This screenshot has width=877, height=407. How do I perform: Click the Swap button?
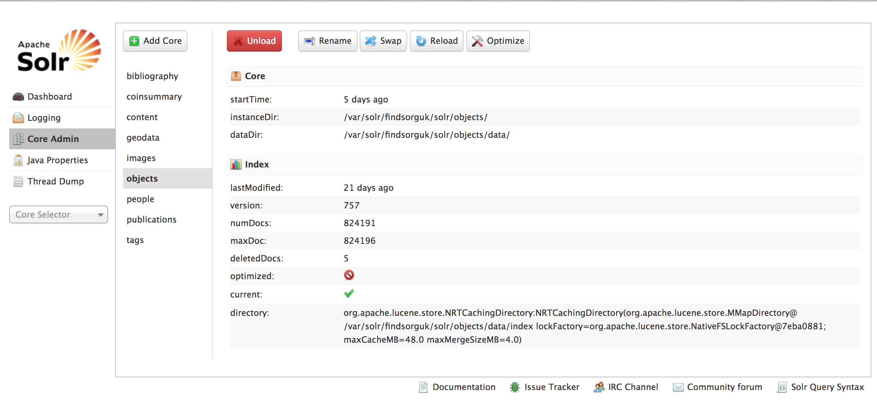click(x=383, y=41)
